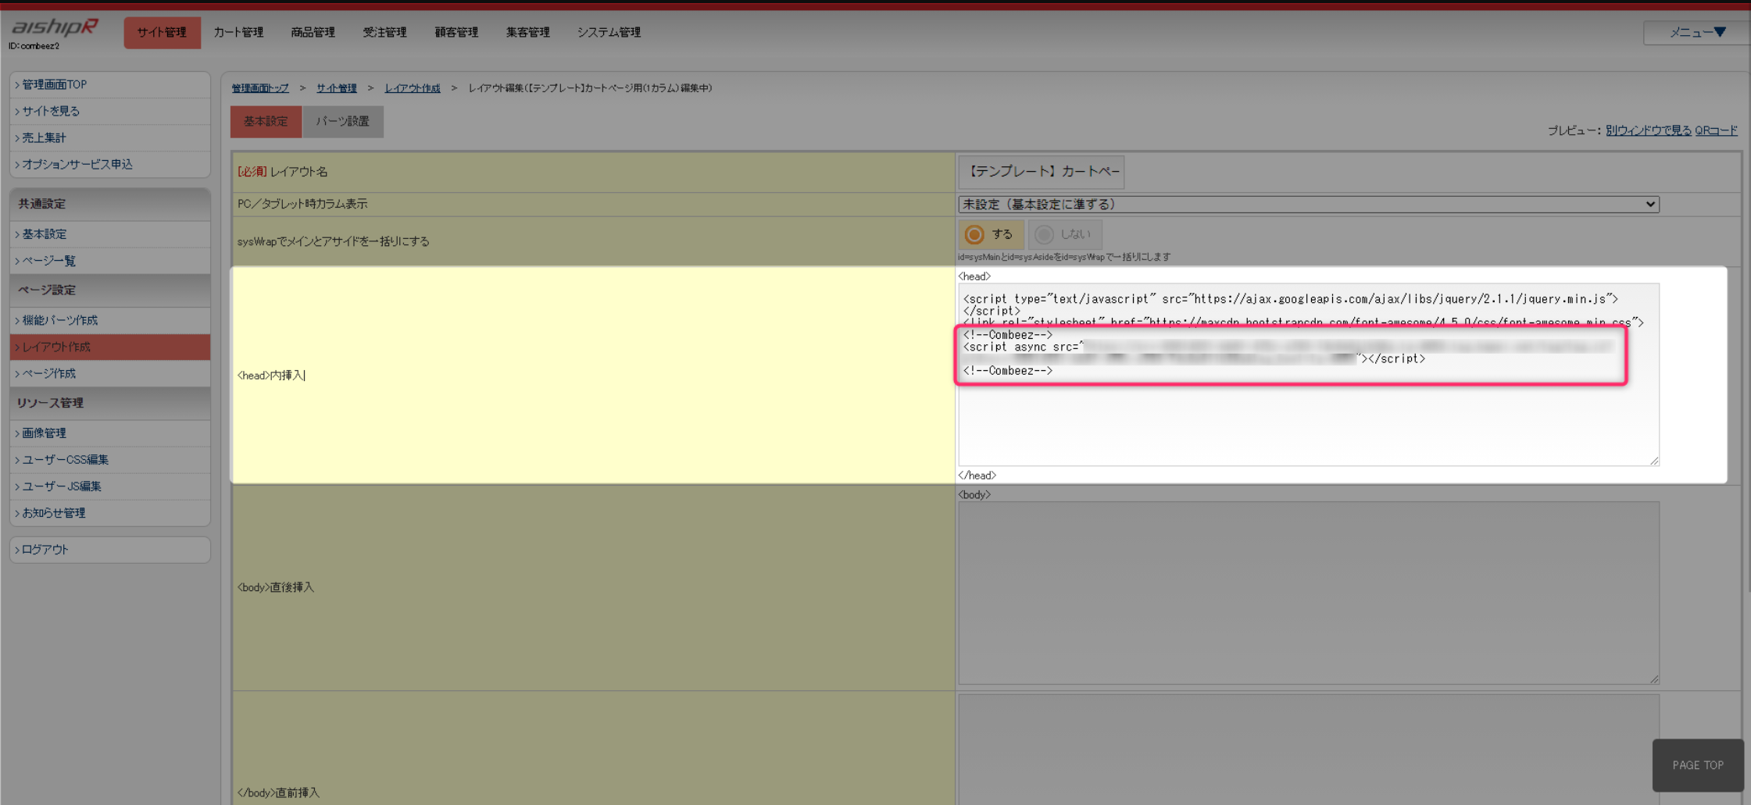Open the 受注管理 top menu
The image size is (1751, 805).
point(384,33)
